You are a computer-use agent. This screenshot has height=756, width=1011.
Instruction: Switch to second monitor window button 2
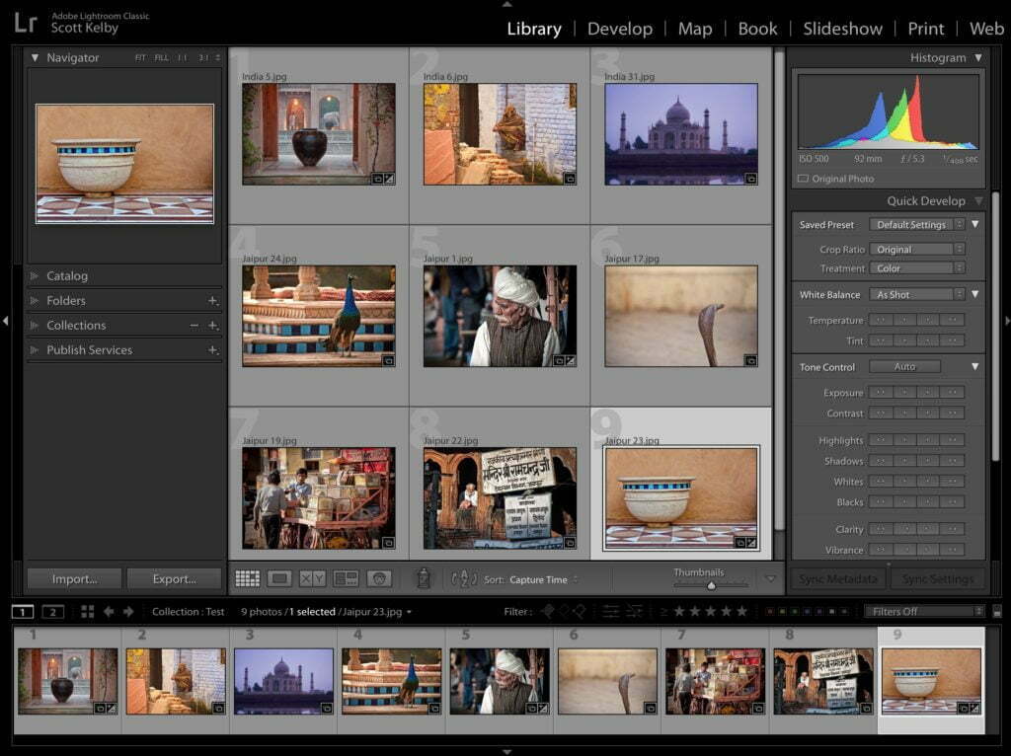(x=53, y=612)
